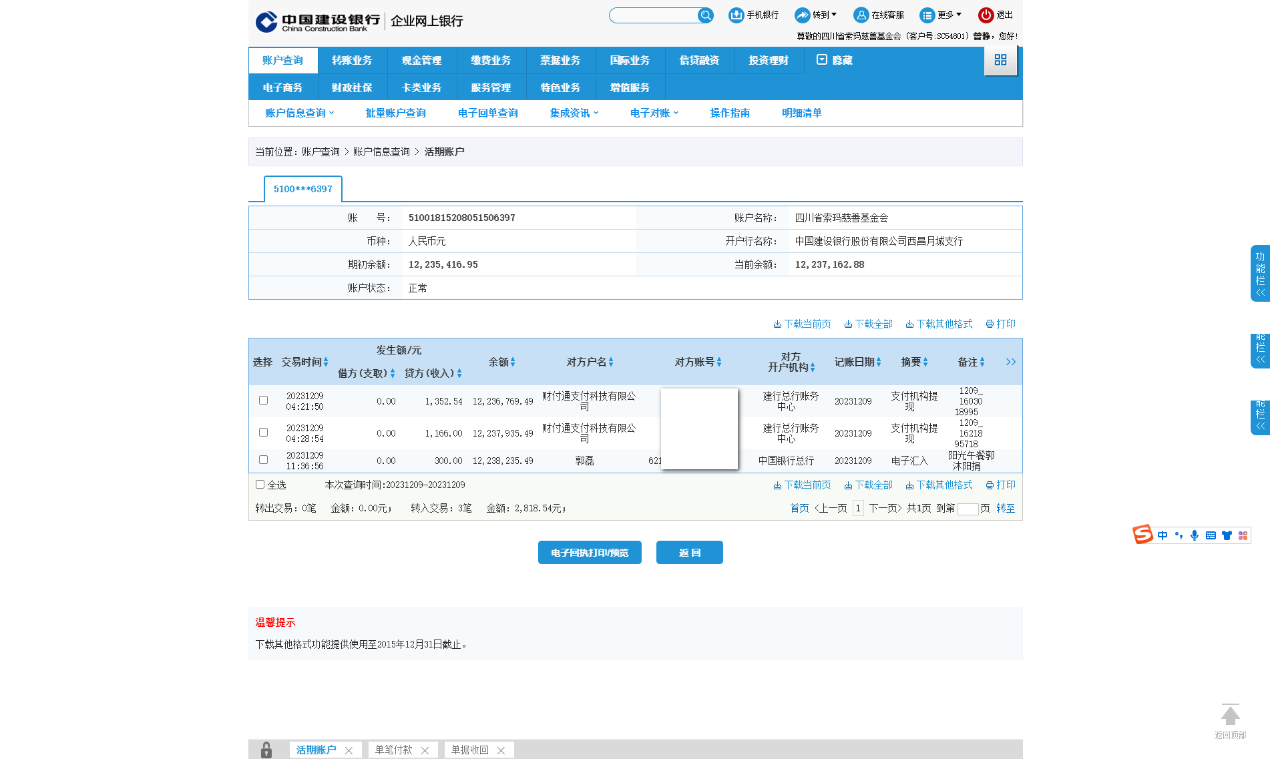
Task: Sort by 记账日期 column arrows
Action: [879, 362]
